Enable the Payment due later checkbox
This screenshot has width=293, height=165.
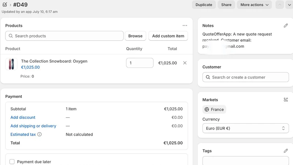tap(12, 162)
